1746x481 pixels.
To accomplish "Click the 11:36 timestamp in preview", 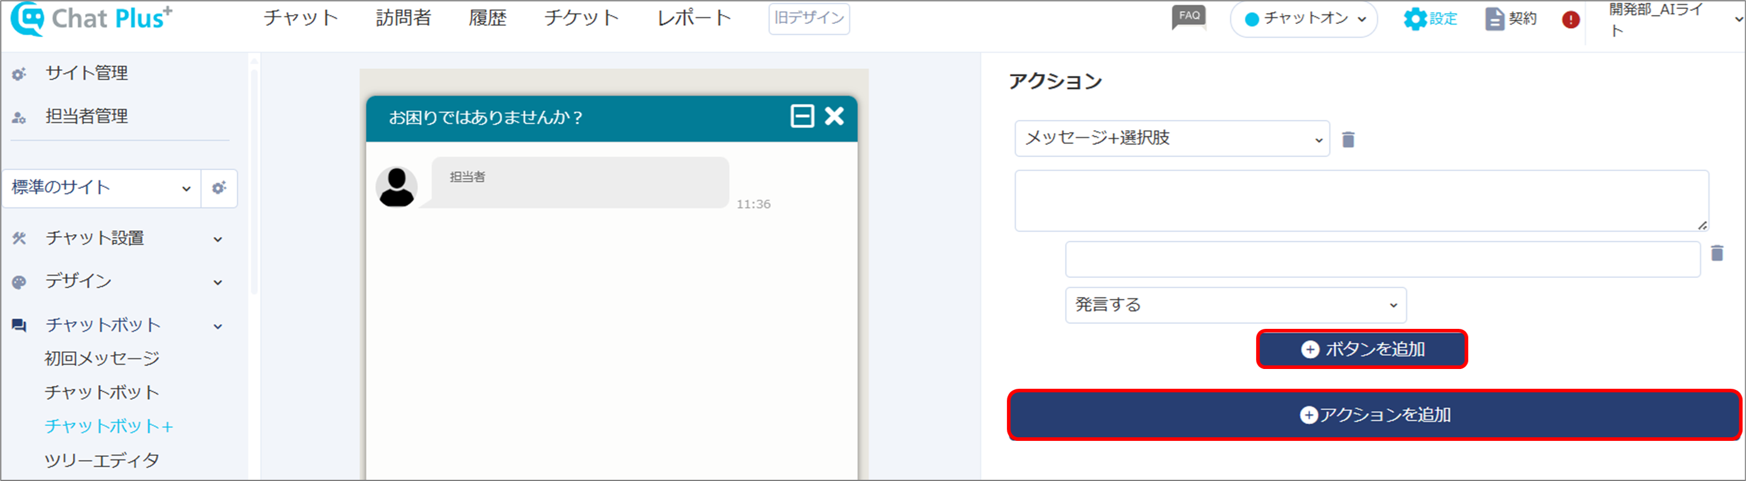I will click(x=753, y=204).
